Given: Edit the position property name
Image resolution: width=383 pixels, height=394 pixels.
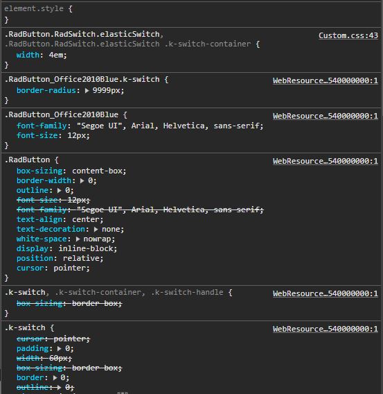Looking at the screenshot, I should tap(35, 259).
